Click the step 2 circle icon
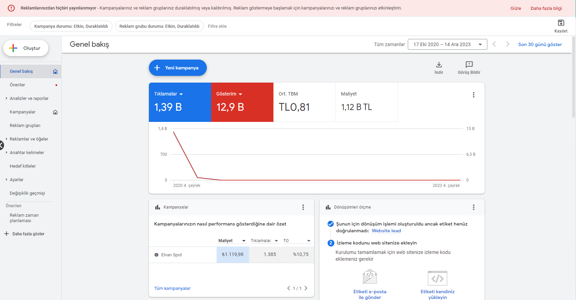 coord(331,243)
